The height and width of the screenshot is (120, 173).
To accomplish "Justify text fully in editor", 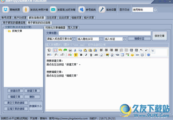I will [x=116, y=50].
